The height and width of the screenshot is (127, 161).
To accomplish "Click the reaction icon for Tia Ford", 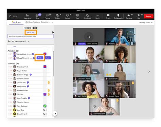I will click(45, 94).
